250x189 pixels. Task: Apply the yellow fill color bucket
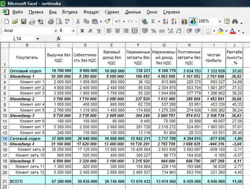point(220,31)
